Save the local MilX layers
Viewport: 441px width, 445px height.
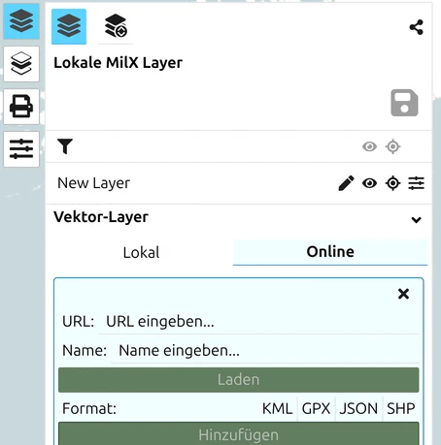tap(404, 103)
